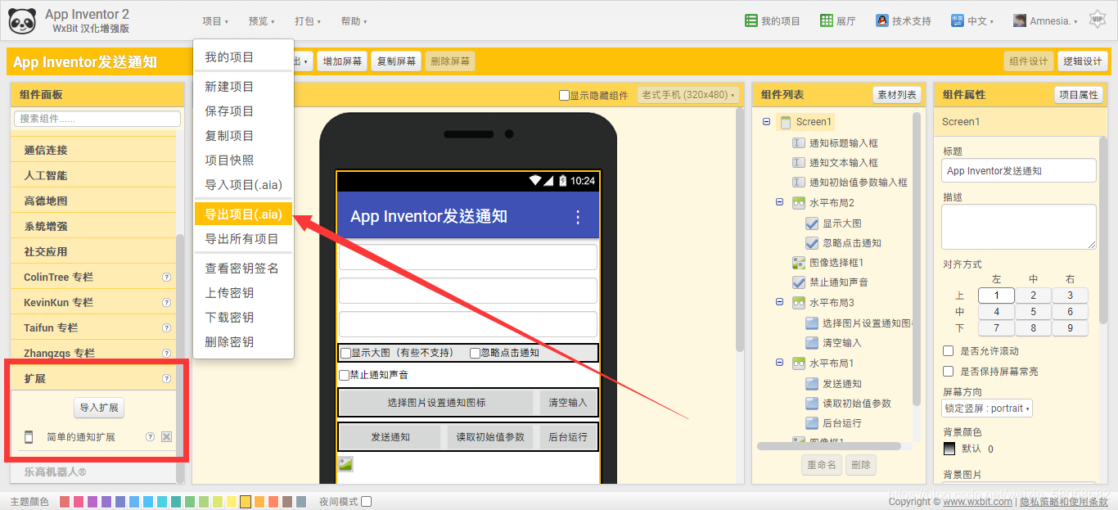Select 通知标题输入框 in component list
The width and height of the screenshot is (1118, 510).
844,143
